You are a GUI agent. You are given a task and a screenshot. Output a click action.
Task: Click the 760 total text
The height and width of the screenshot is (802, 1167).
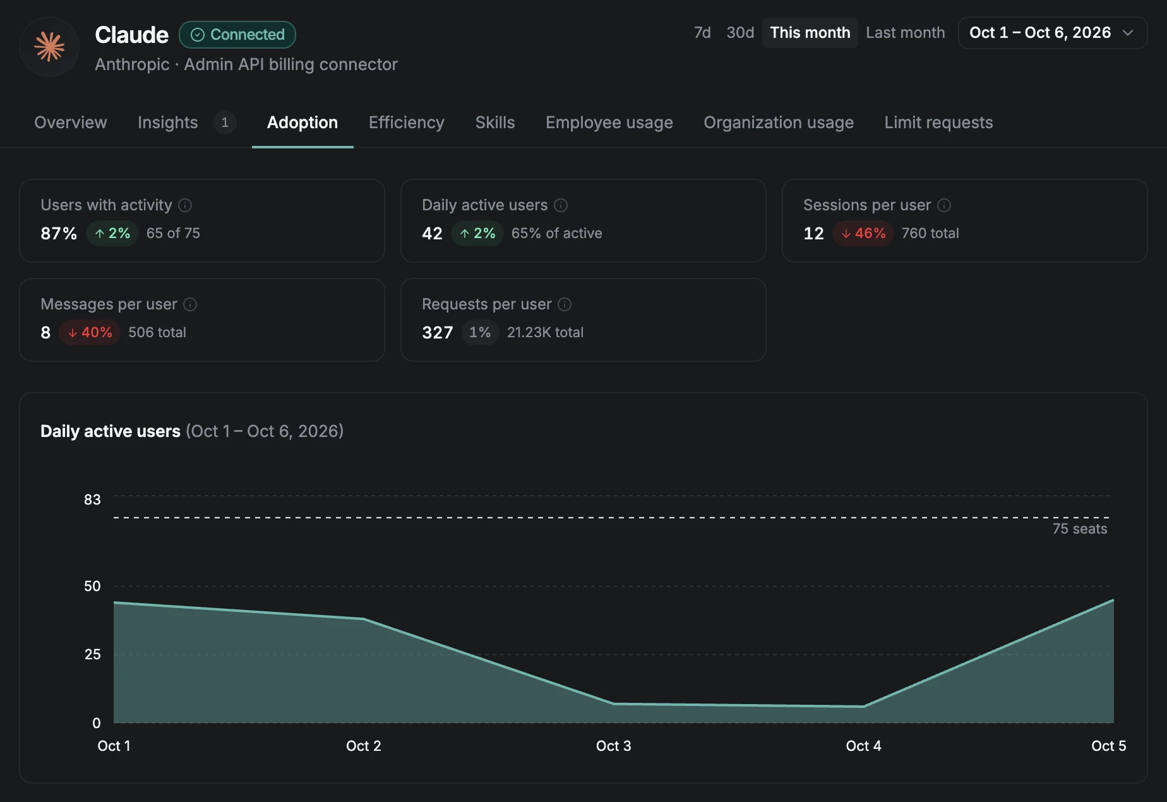[930, 234]
